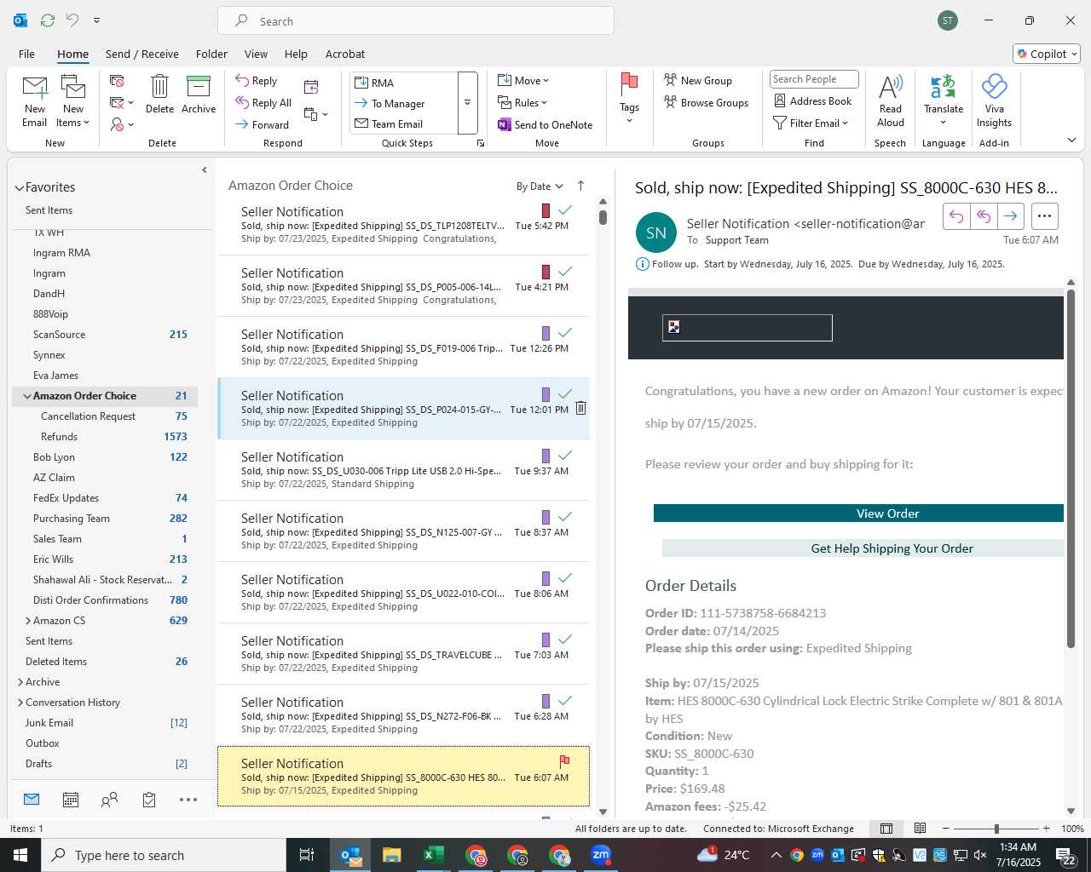Click the View Order button in email
The height and width of the screenshot is (872, 1091).
(x=858, y=513)
